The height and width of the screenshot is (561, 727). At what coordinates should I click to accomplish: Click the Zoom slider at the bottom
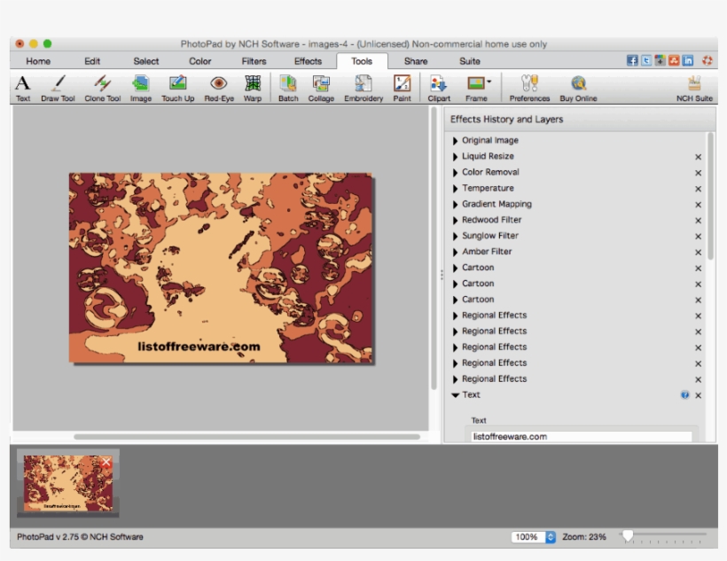(x=628, y=535)
